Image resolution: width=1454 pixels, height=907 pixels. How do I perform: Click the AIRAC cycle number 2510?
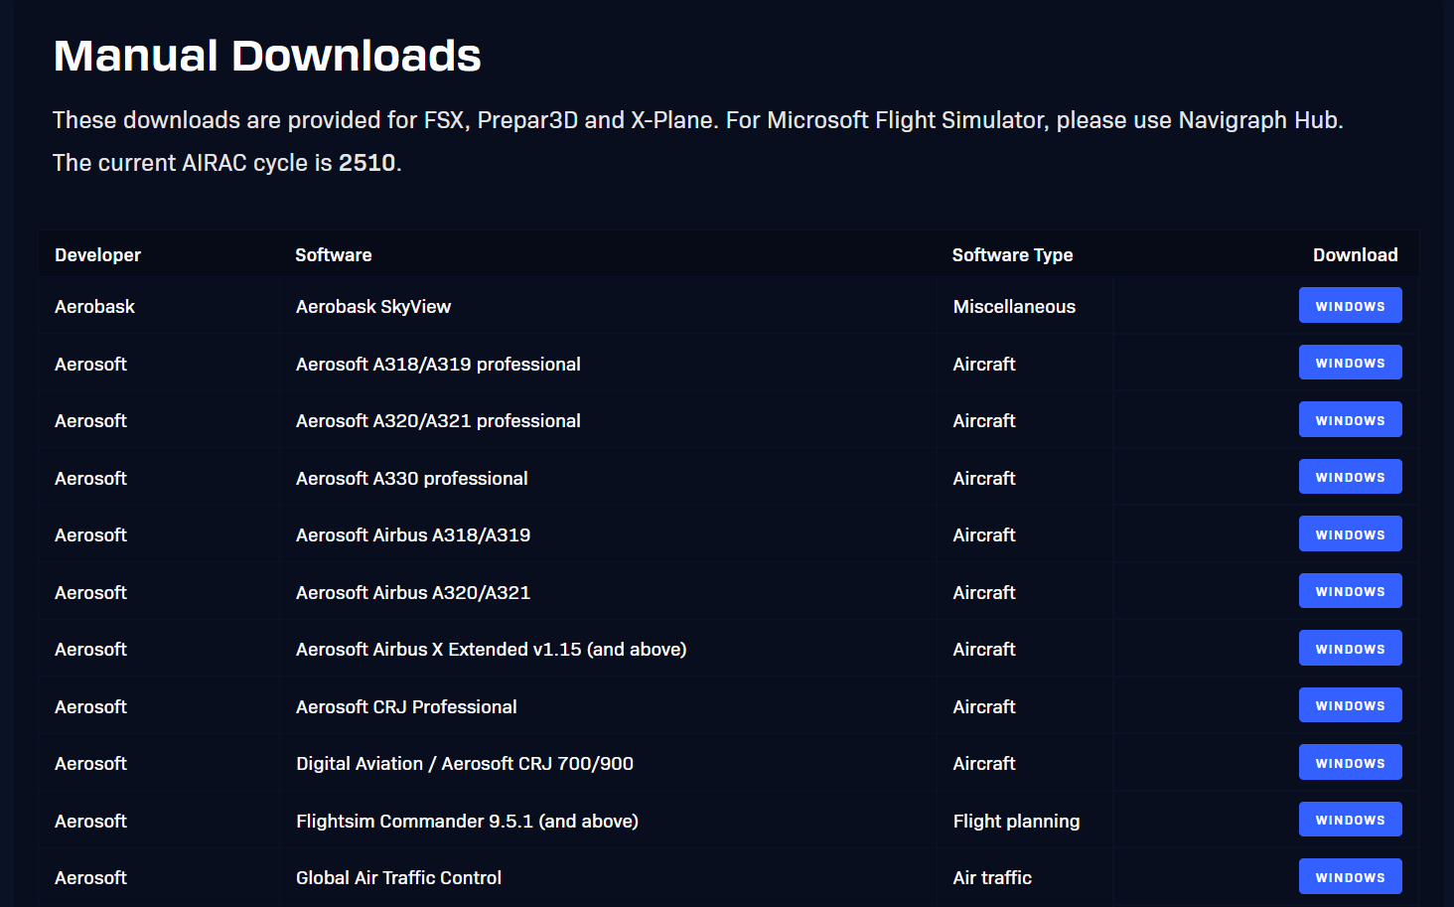pyautogui.click(x=366, y=163)
